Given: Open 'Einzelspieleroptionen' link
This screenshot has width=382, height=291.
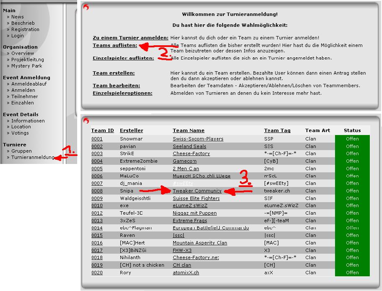Looking at the screenshot, I should 122,93.
